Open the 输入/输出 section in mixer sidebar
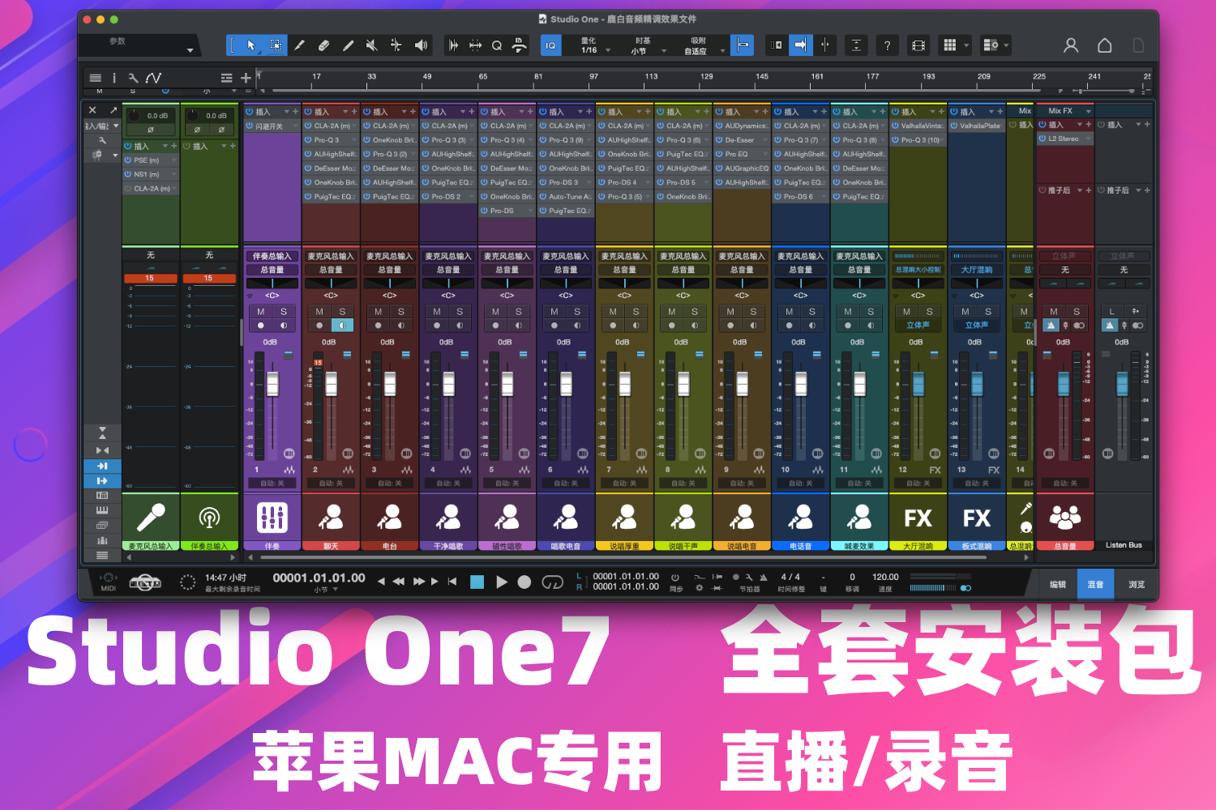 click(102, 126)
